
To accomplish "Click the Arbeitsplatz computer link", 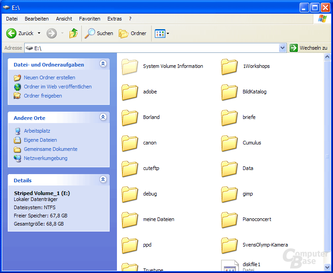I will (x=37, y=131).
